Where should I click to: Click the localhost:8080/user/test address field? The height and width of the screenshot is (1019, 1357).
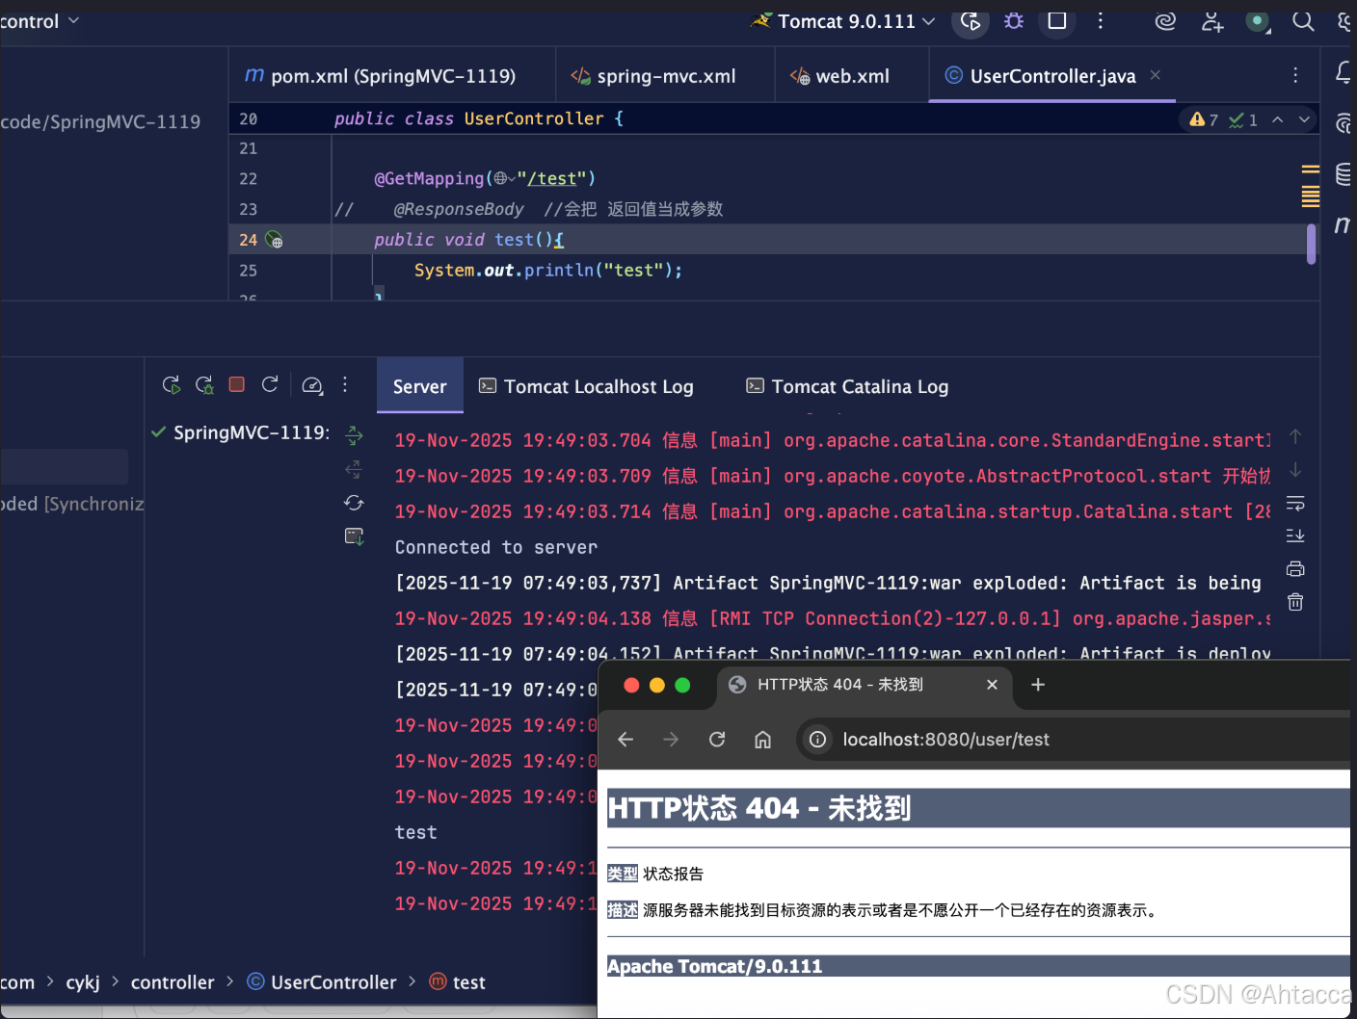pos(1075,739)
